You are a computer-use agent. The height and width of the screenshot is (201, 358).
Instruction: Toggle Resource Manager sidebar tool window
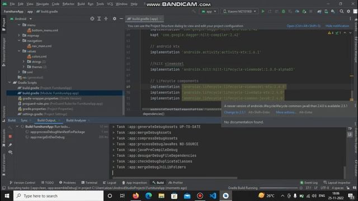4,52
